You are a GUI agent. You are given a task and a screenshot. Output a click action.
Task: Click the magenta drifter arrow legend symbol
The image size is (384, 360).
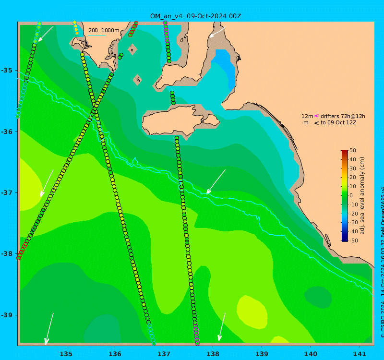point(316,116)
